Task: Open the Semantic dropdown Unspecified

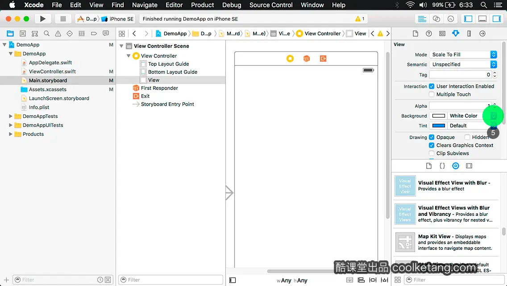Action: tap(463, 64)
